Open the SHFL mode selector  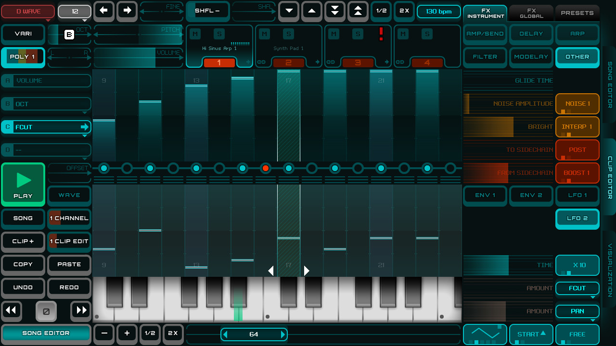click(x=207, y=11)
